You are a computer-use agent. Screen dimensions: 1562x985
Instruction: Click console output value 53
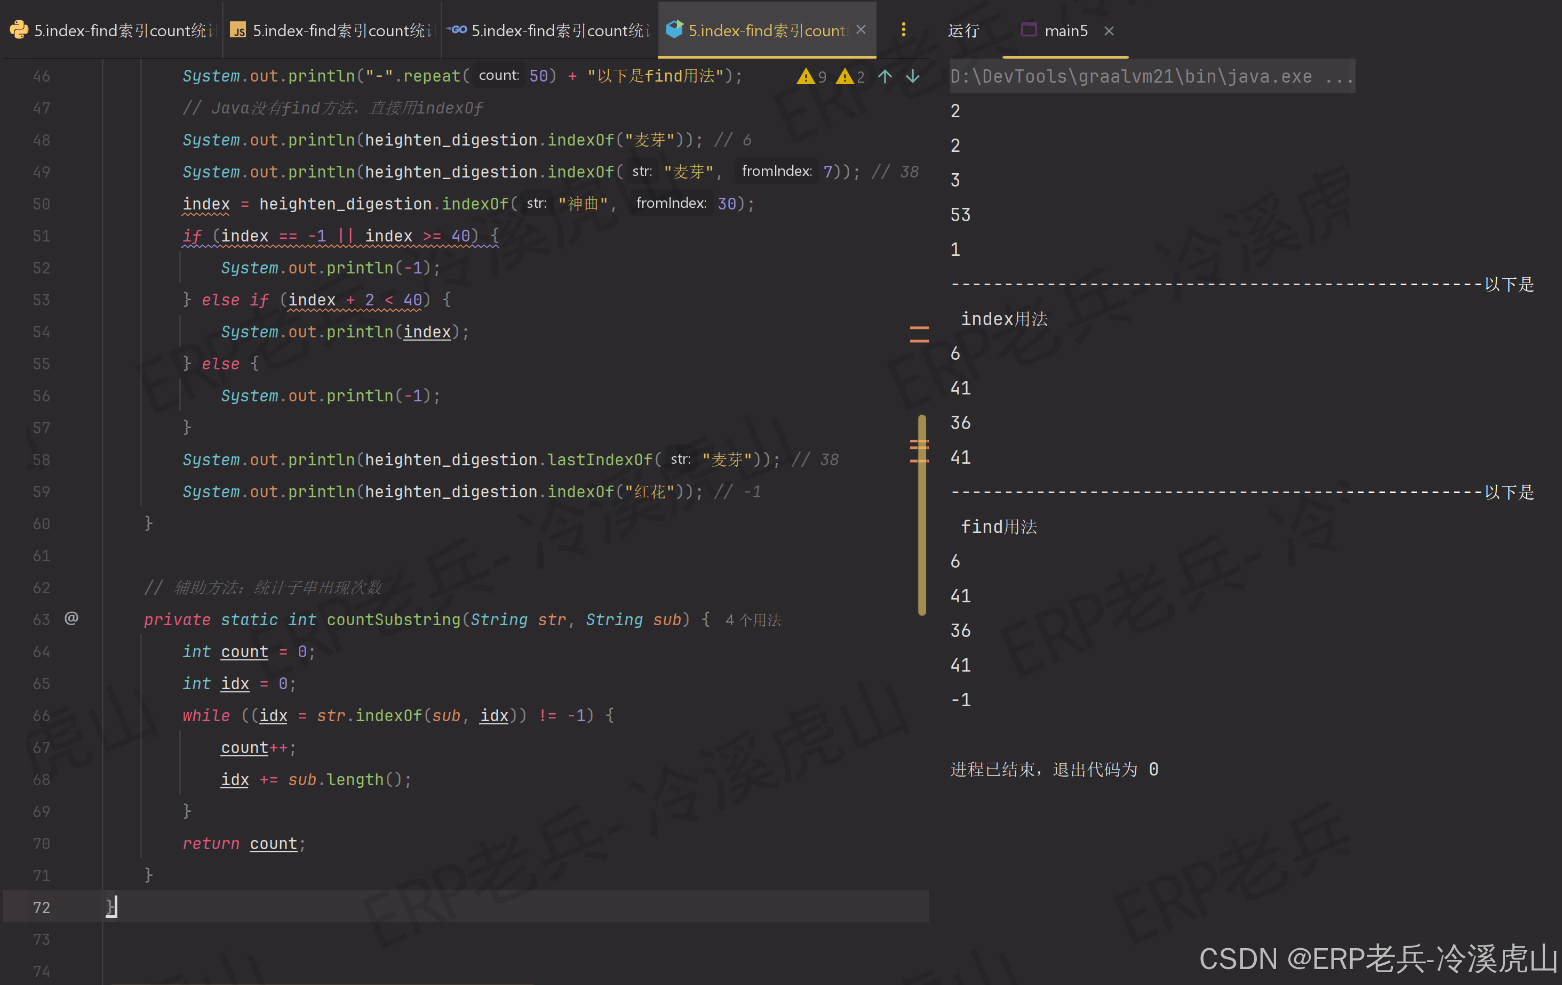point(960,215)
